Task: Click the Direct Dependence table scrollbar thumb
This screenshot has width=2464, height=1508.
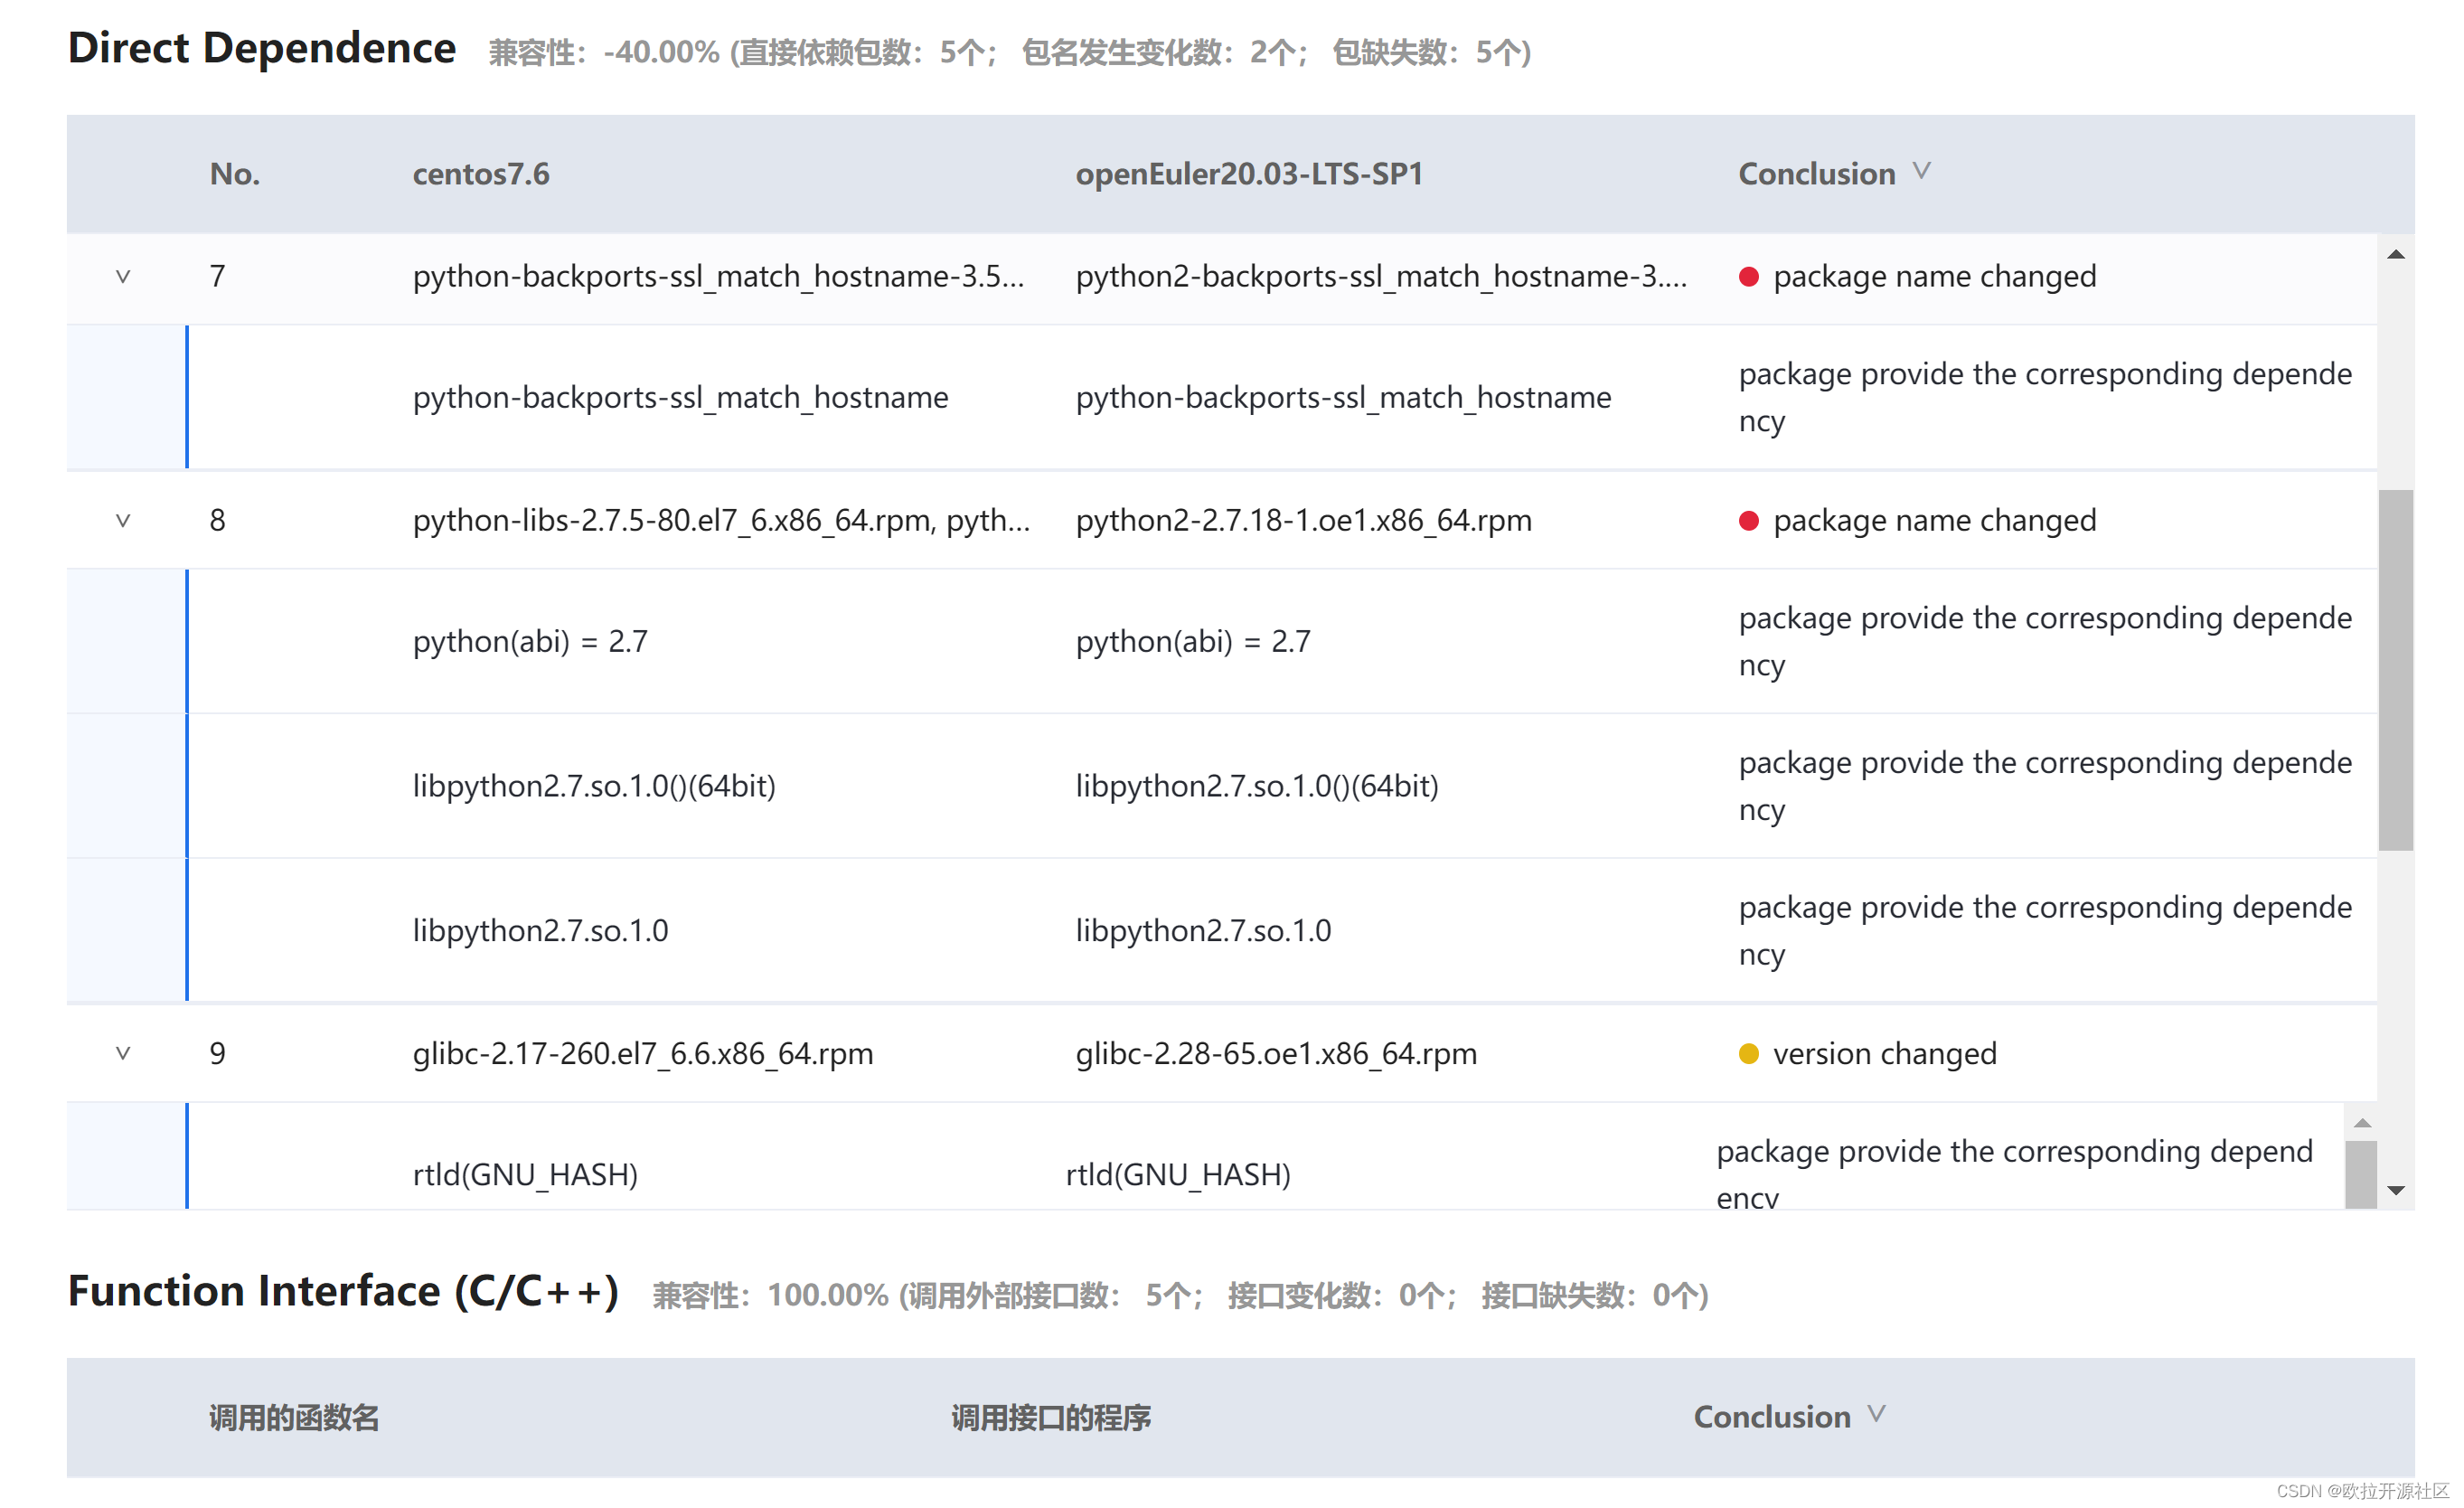Action: (2395, 670)
